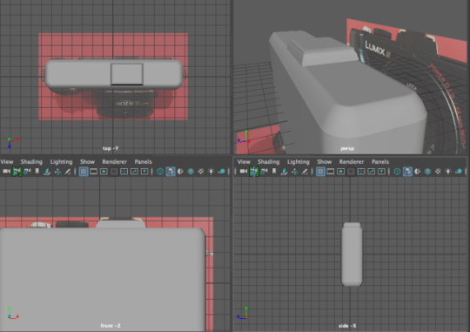Open Panels menu of the side panel
The height and width of the screenshot is (332, 470).
coord(380,162)
